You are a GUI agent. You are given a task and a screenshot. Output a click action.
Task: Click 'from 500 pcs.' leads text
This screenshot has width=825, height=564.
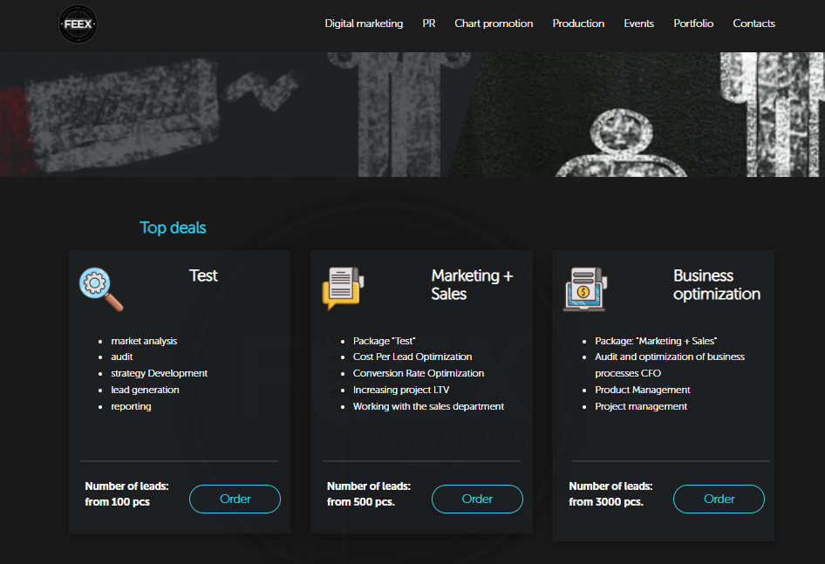coord(360,502)
